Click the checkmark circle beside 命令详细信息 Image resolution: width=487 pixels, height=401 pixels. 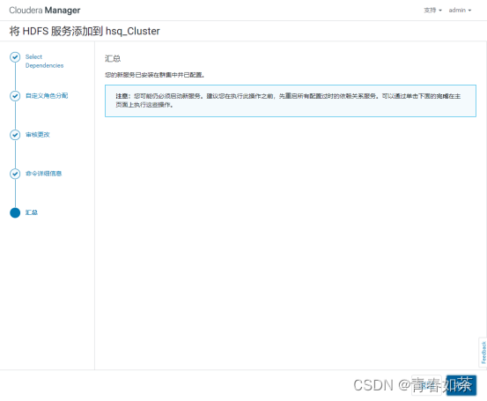tap(15, 174)
